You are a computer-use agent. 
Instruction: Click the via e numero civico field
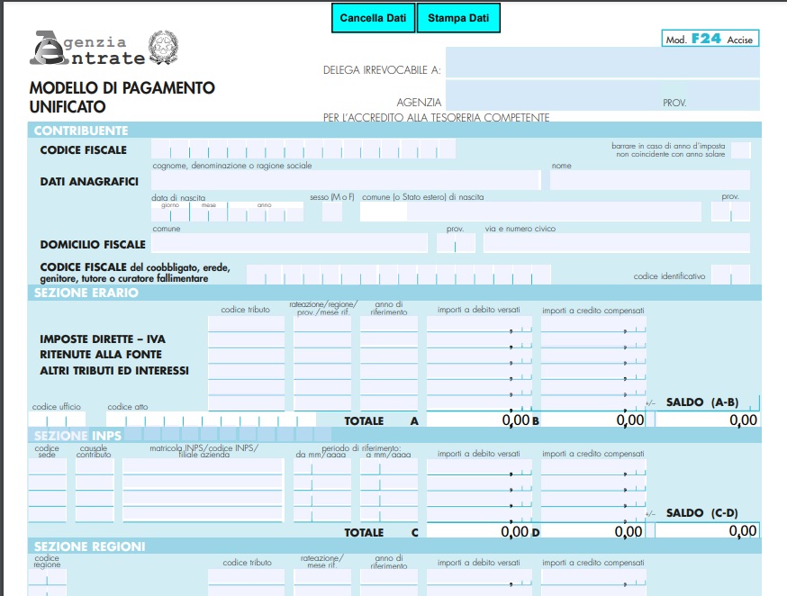pos(621,241)
